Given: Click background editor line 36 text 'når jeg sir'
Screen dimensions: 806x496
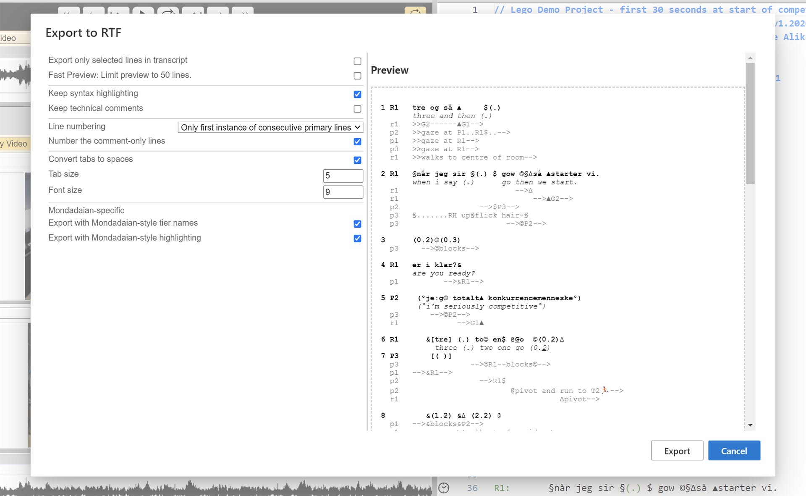Looking at the screenshot, I should [x=584, y=488].
